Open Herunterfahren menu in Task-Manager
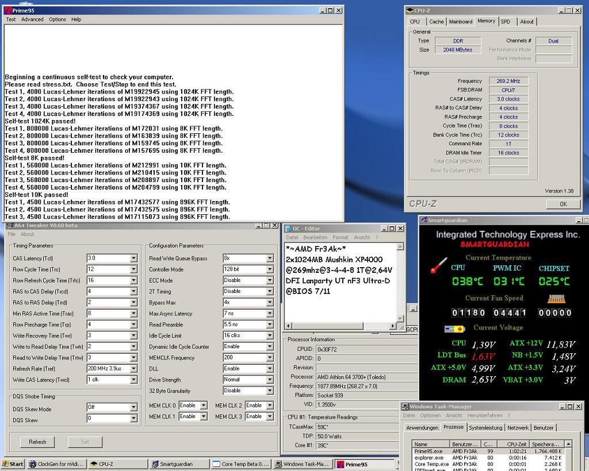This screenshot has height=471, width=589. 484,415
